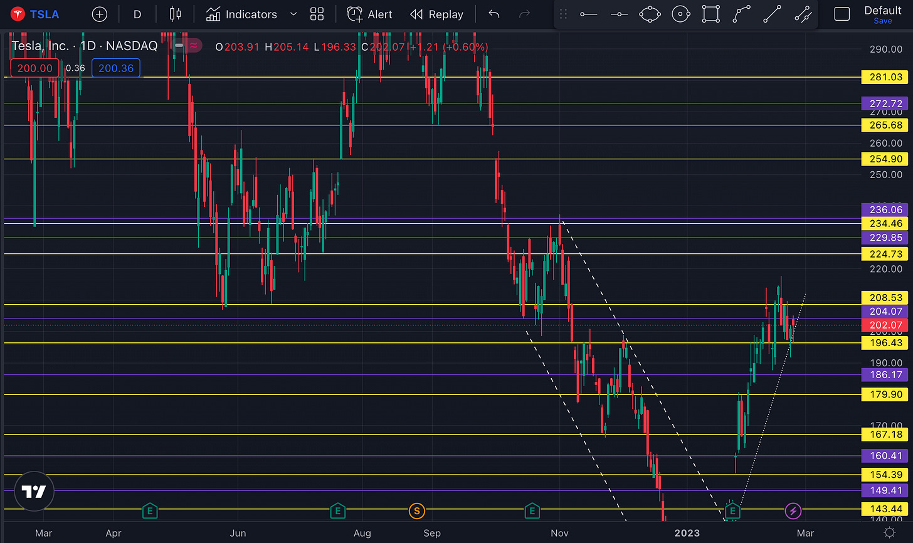This screenshot has height=543, width=913.
Task: Open the orange split S marker
Action: tap(416, 511)
